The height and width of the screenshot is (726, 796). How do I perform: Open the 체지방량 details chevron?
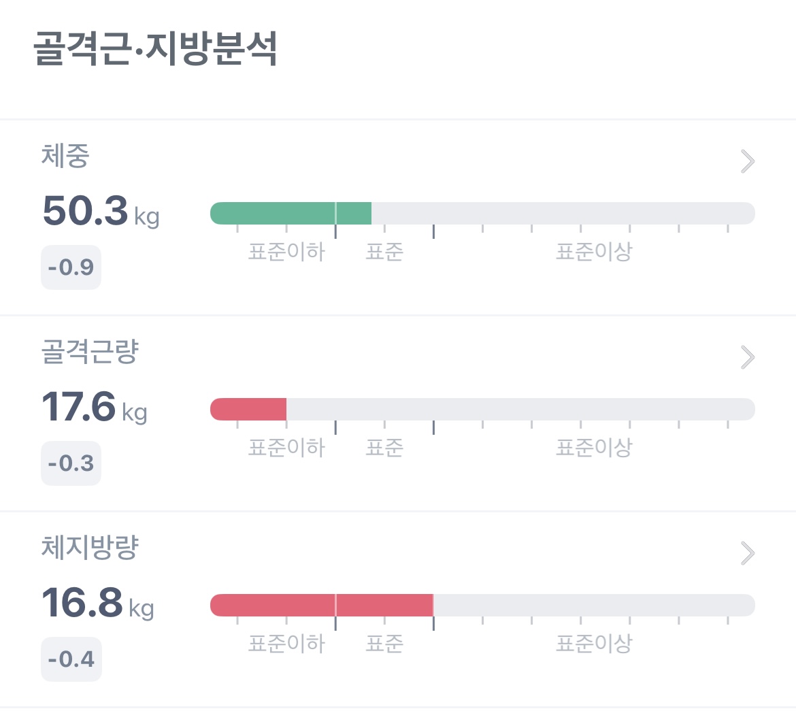click(748, 553)
